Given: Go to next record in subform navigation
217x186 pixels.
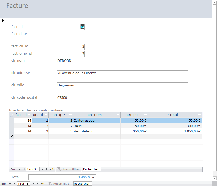Looking at the screenshot, I should tap(43, 169).
